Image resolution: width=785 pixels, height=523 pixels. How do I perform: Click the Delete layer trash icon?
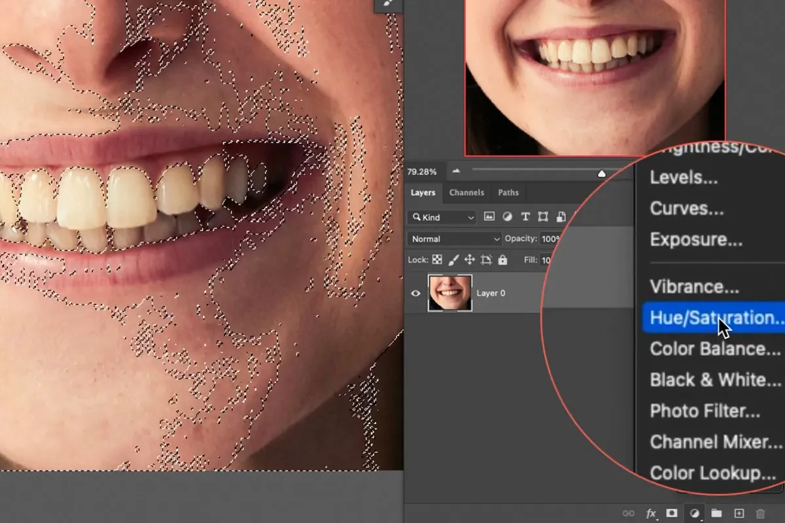759,513
